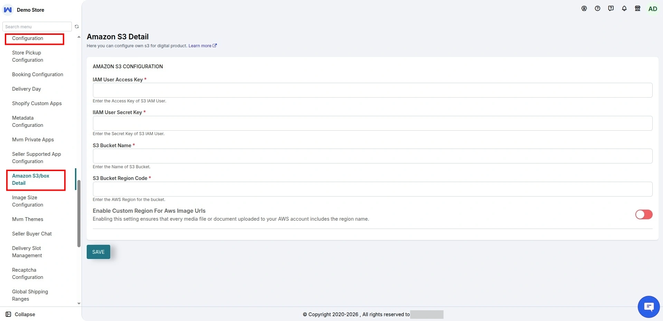Open the account profile icon in header

pos(584,9)
